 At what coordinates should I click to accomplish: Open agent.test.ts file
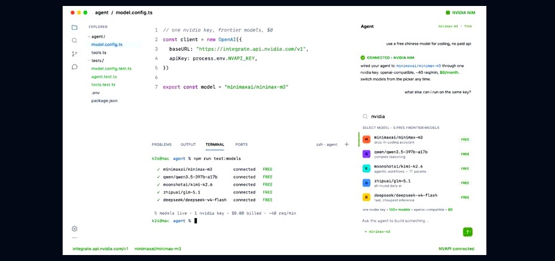(104, 76)
